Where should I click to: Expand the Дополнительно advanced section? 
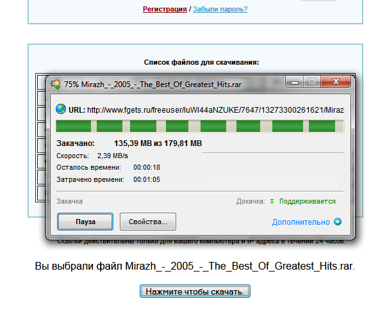click(301, 222)
